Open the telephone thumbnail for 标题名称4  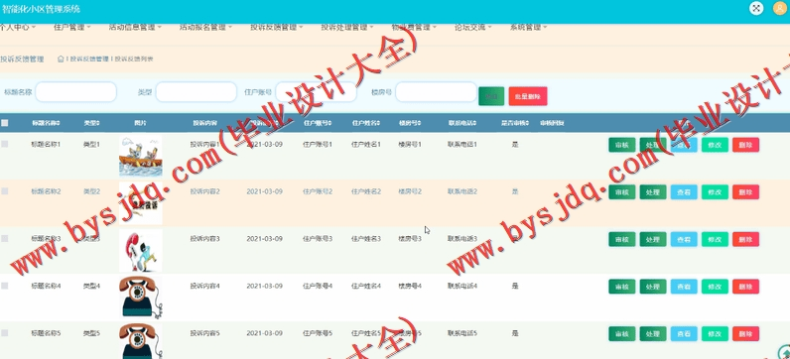[x=141, y=298]
